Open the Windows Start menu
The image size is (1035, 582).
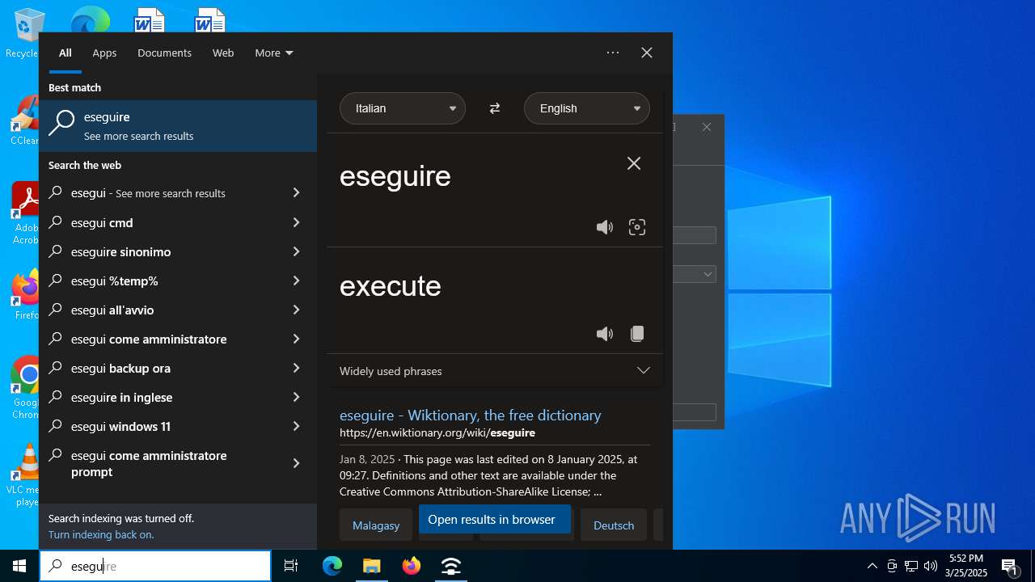pos(19,566)
